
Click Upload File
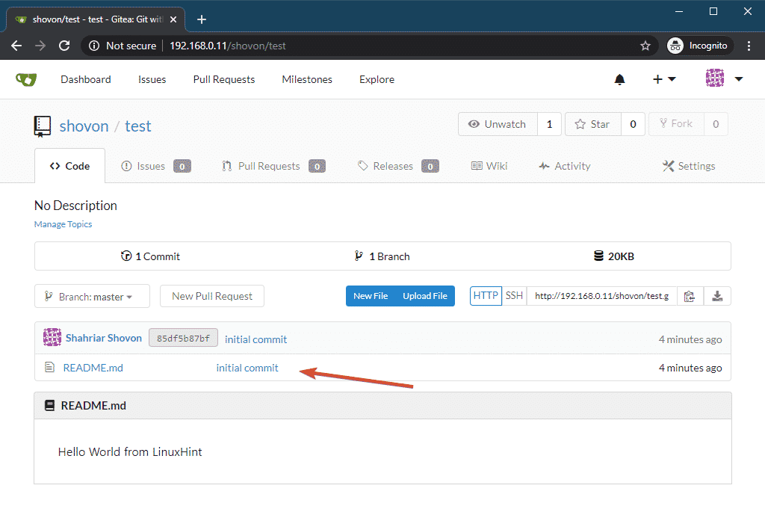pos(425,296)
